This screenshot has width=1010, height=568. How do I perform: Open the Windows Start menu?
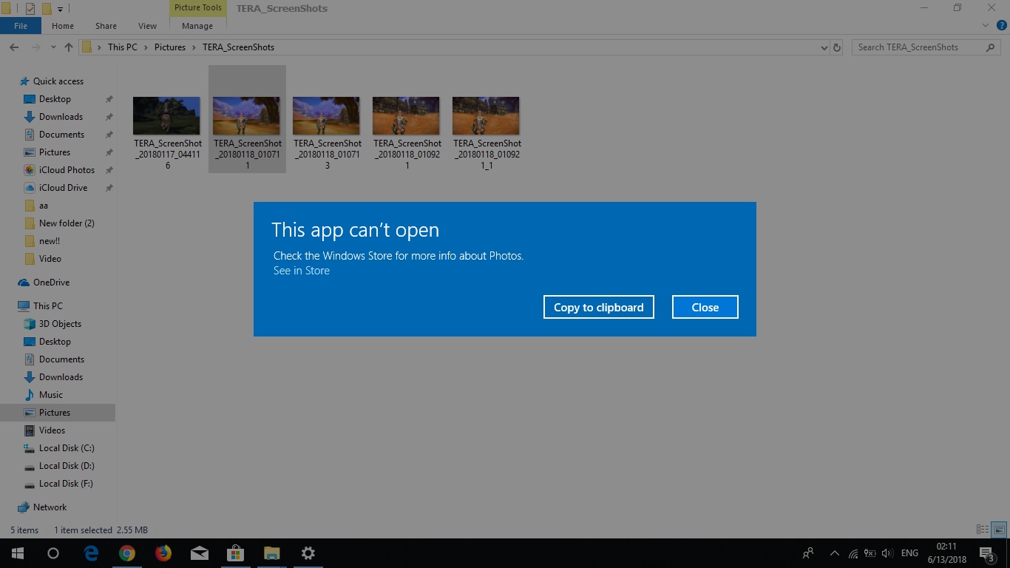(18, 553)
